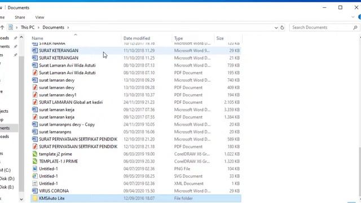Click PDF icon of surat lamaran kerja 1.384 KB

[x=35, y=117]
